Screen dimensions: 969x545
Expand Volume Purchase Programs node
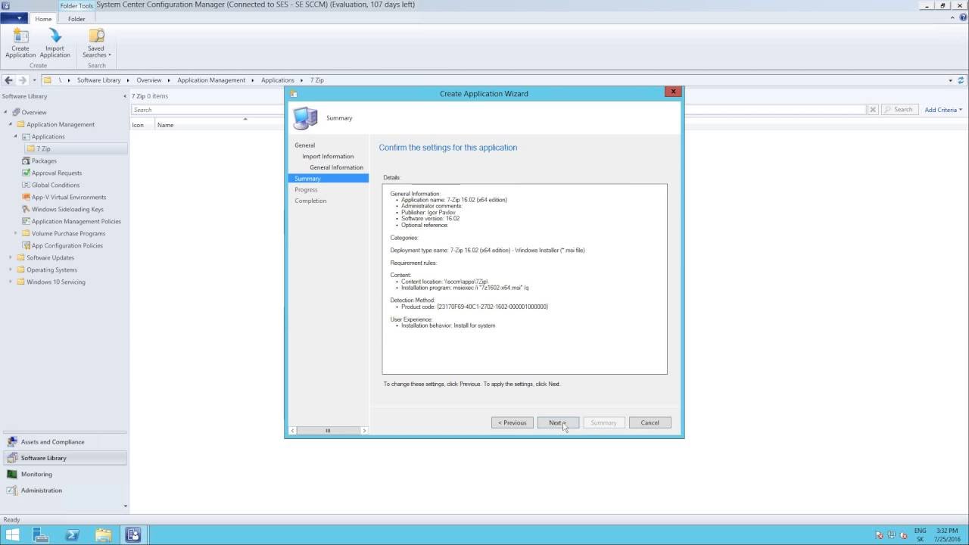[15, 233]
